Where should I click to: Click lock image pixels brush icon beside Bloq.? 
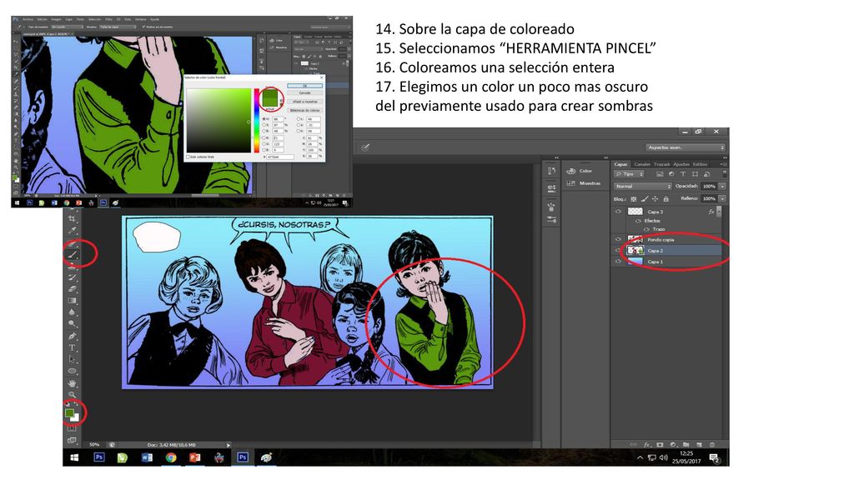[645, 198]
